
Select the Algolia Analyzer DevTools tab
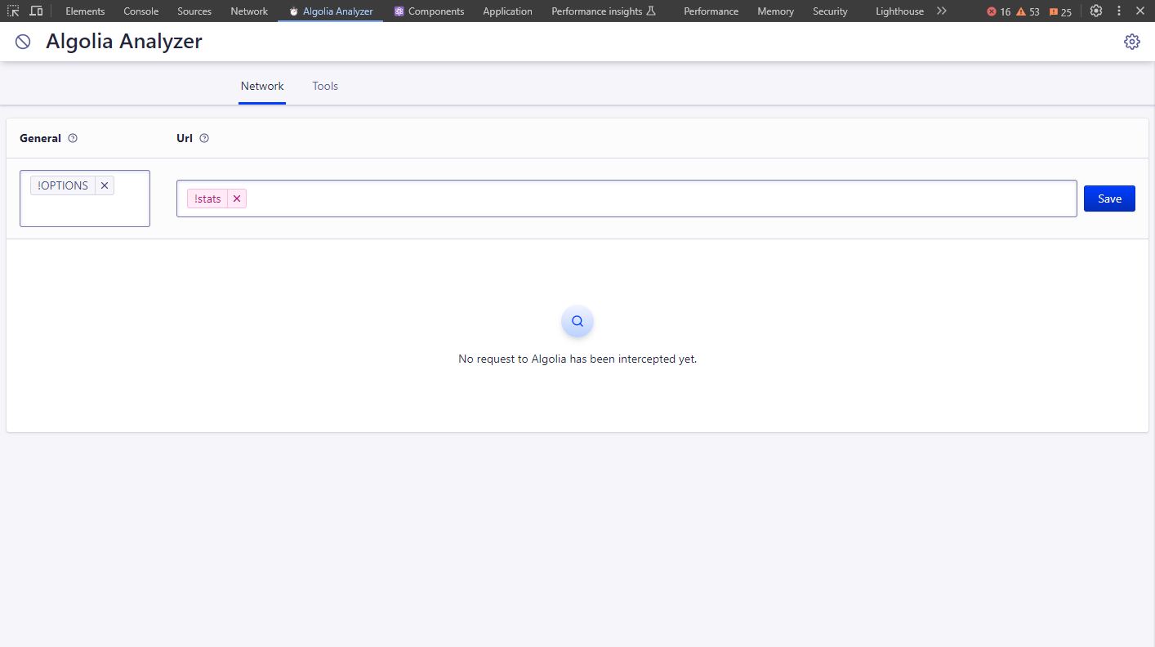click(x=330, y=11)
